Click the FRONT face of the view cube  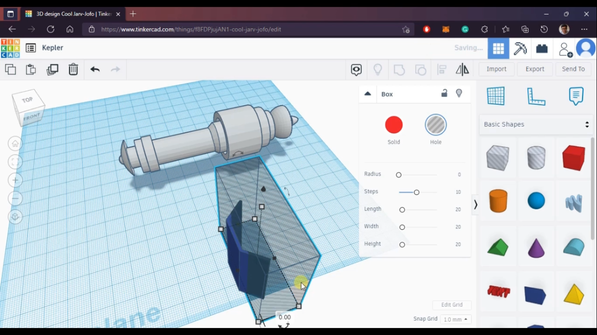coord(32,117)
